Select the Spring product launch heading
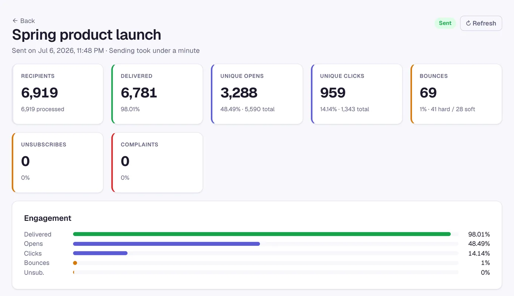The height and width of the screenshot is (296, 514). 87,35
